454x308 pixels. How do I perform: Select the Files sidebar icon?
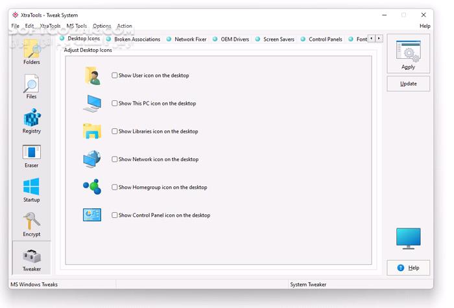click(31, 87)
